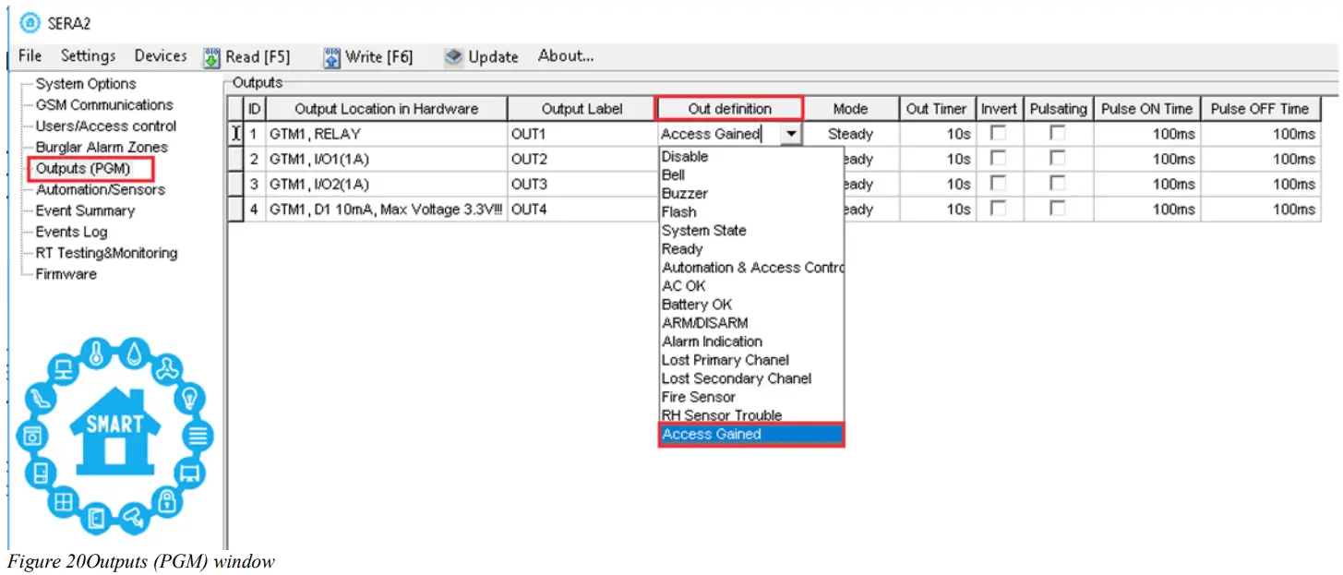
Task: Click the security camera icon in smart home circle
Action: pyautogui.click(x=133, y=515)
